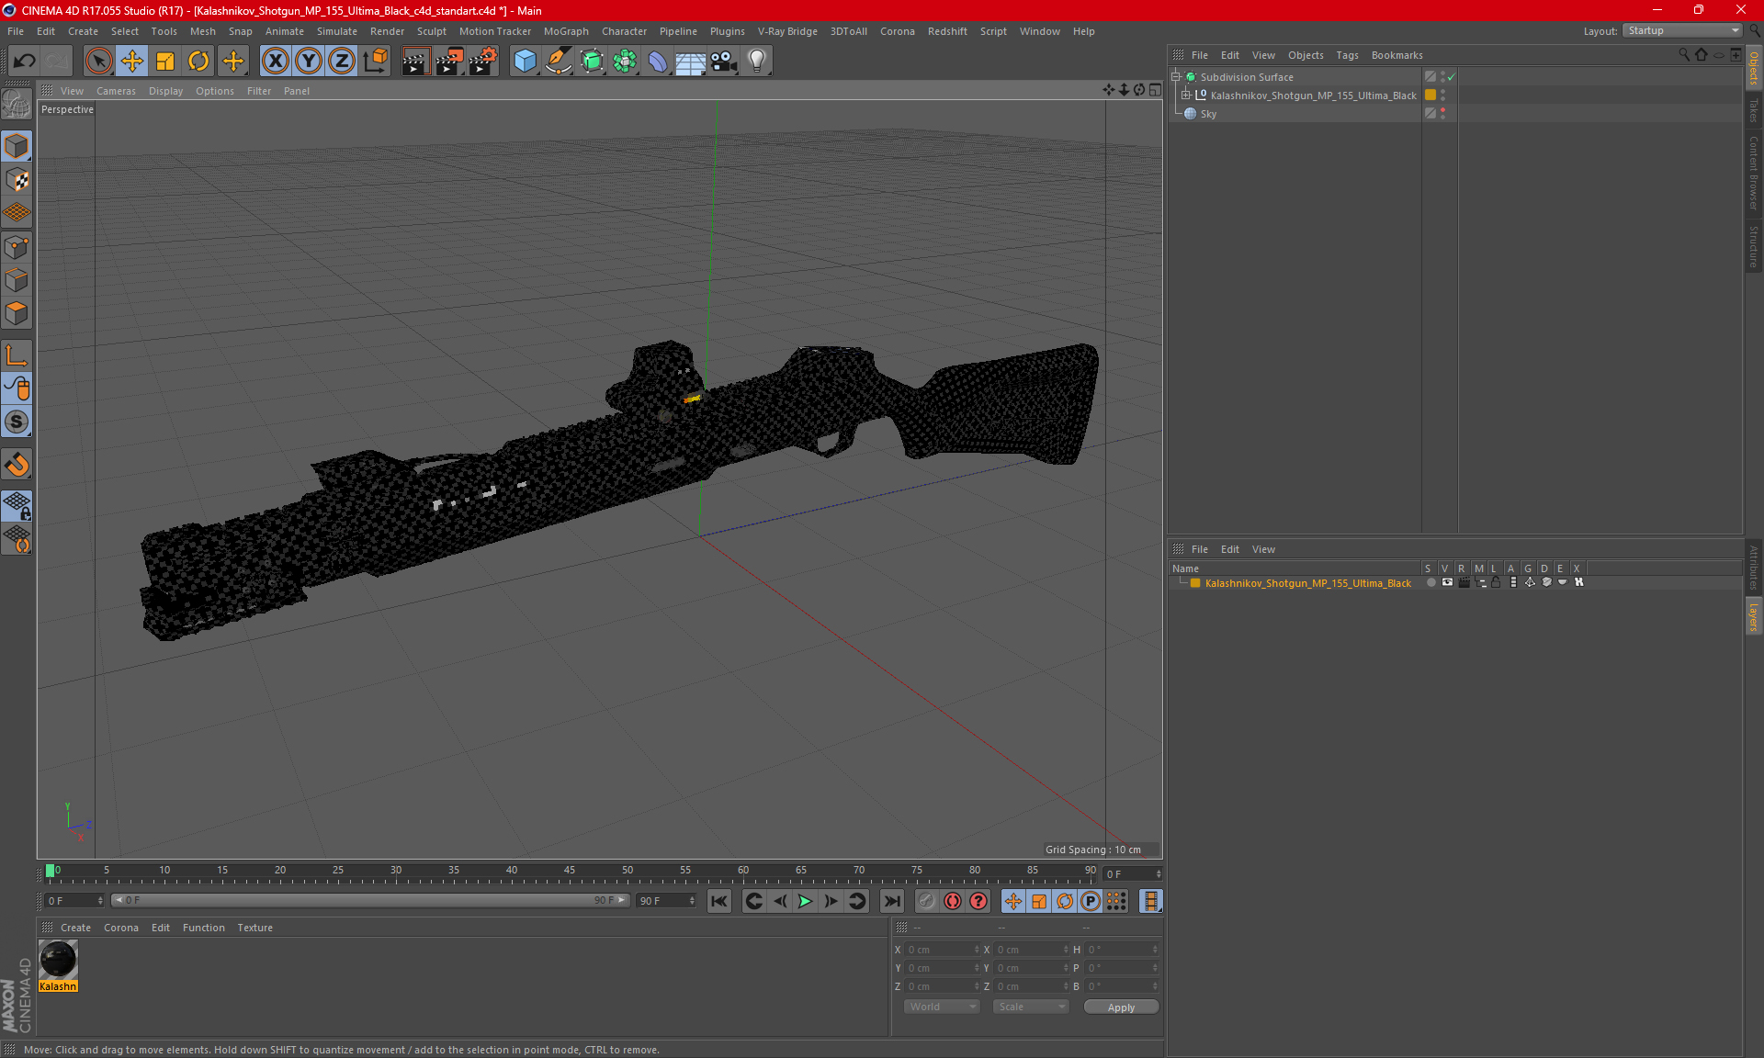Open World coordinate dropdown
Image resolution: width=1764 pixels, height=1058 pixels.
coord(942,1007)
